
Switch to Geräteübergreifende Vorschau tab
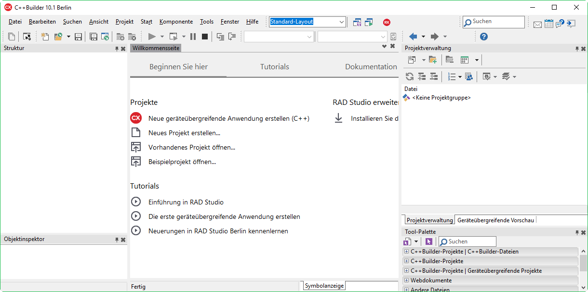[495, 220]
